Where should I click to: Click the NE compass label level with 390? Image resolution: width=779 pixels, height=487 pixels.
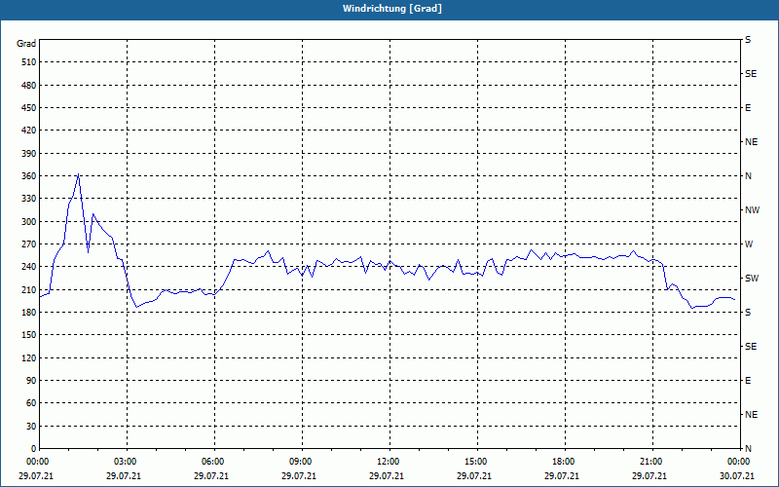[x=751, y=142]
